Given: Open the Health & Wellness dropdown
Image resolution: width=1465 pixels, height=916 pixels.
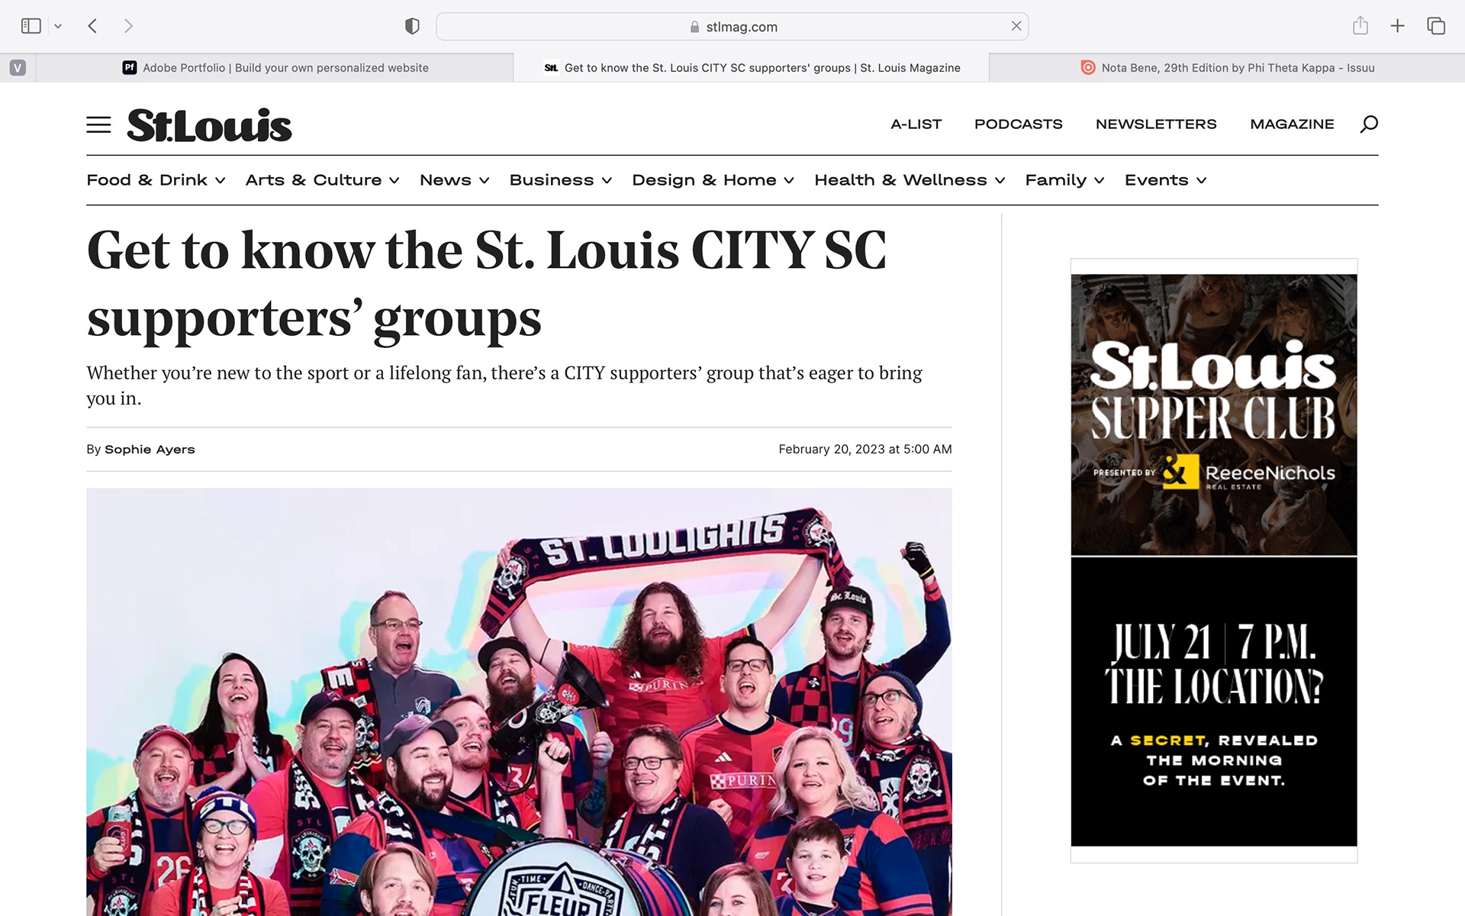Looking at the screenshot, I should tap(909, 180).
